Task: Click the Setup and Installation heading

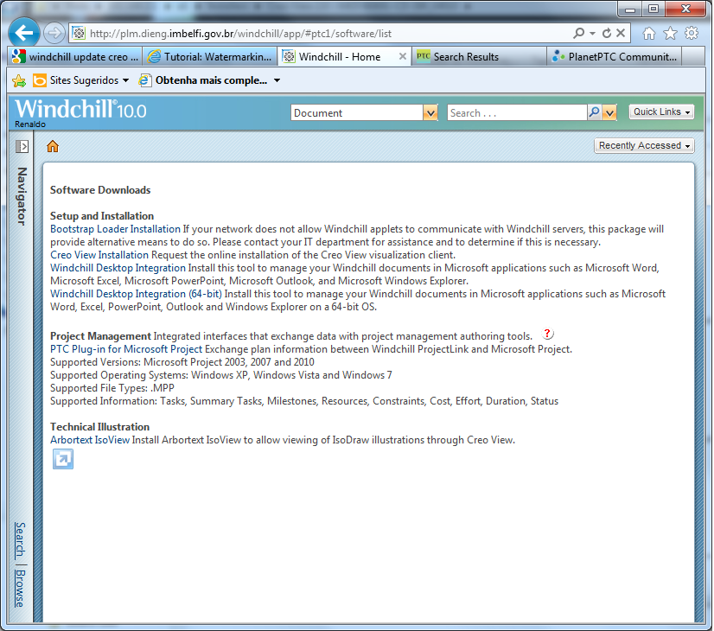Action: pyautogui.click(x=102, y=216)
